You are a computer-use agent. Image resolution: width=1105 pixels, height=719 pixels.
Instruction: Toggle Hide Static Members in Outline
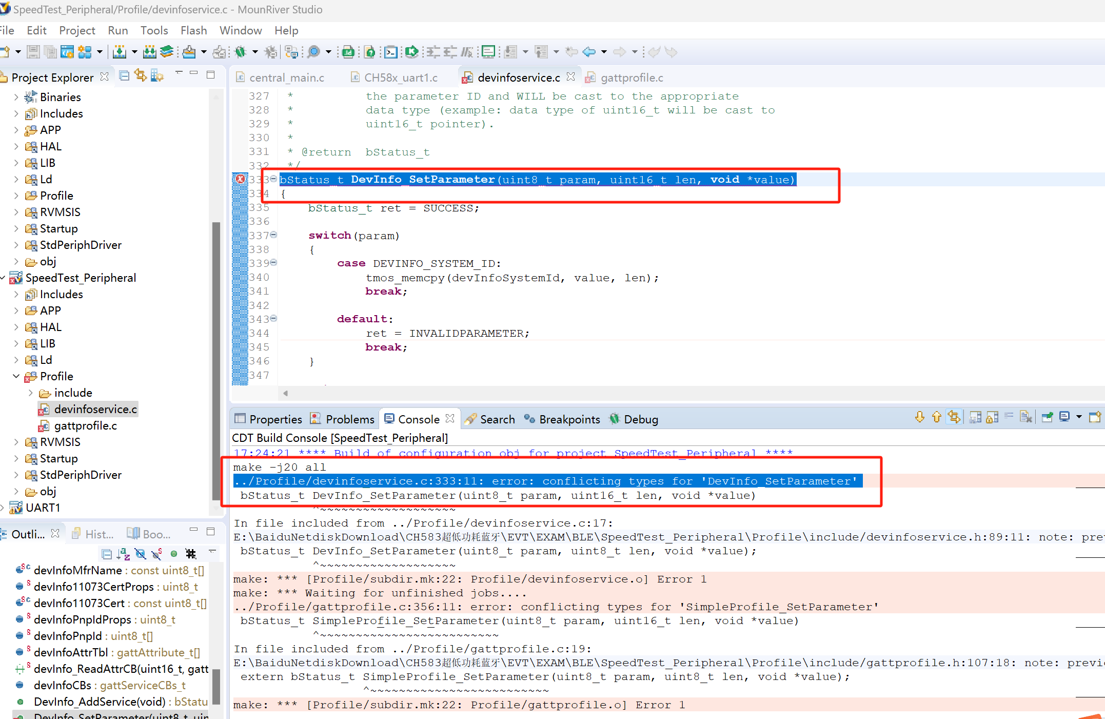(x=157, y=554)
